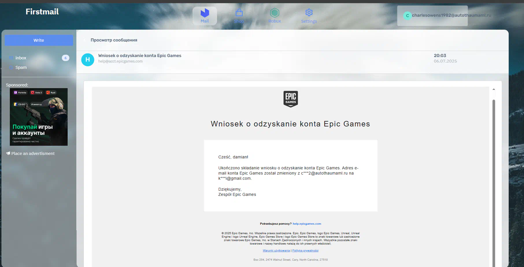Click the message time 20:03
Viewport: 524px width, 267px height.
[440, 56]
